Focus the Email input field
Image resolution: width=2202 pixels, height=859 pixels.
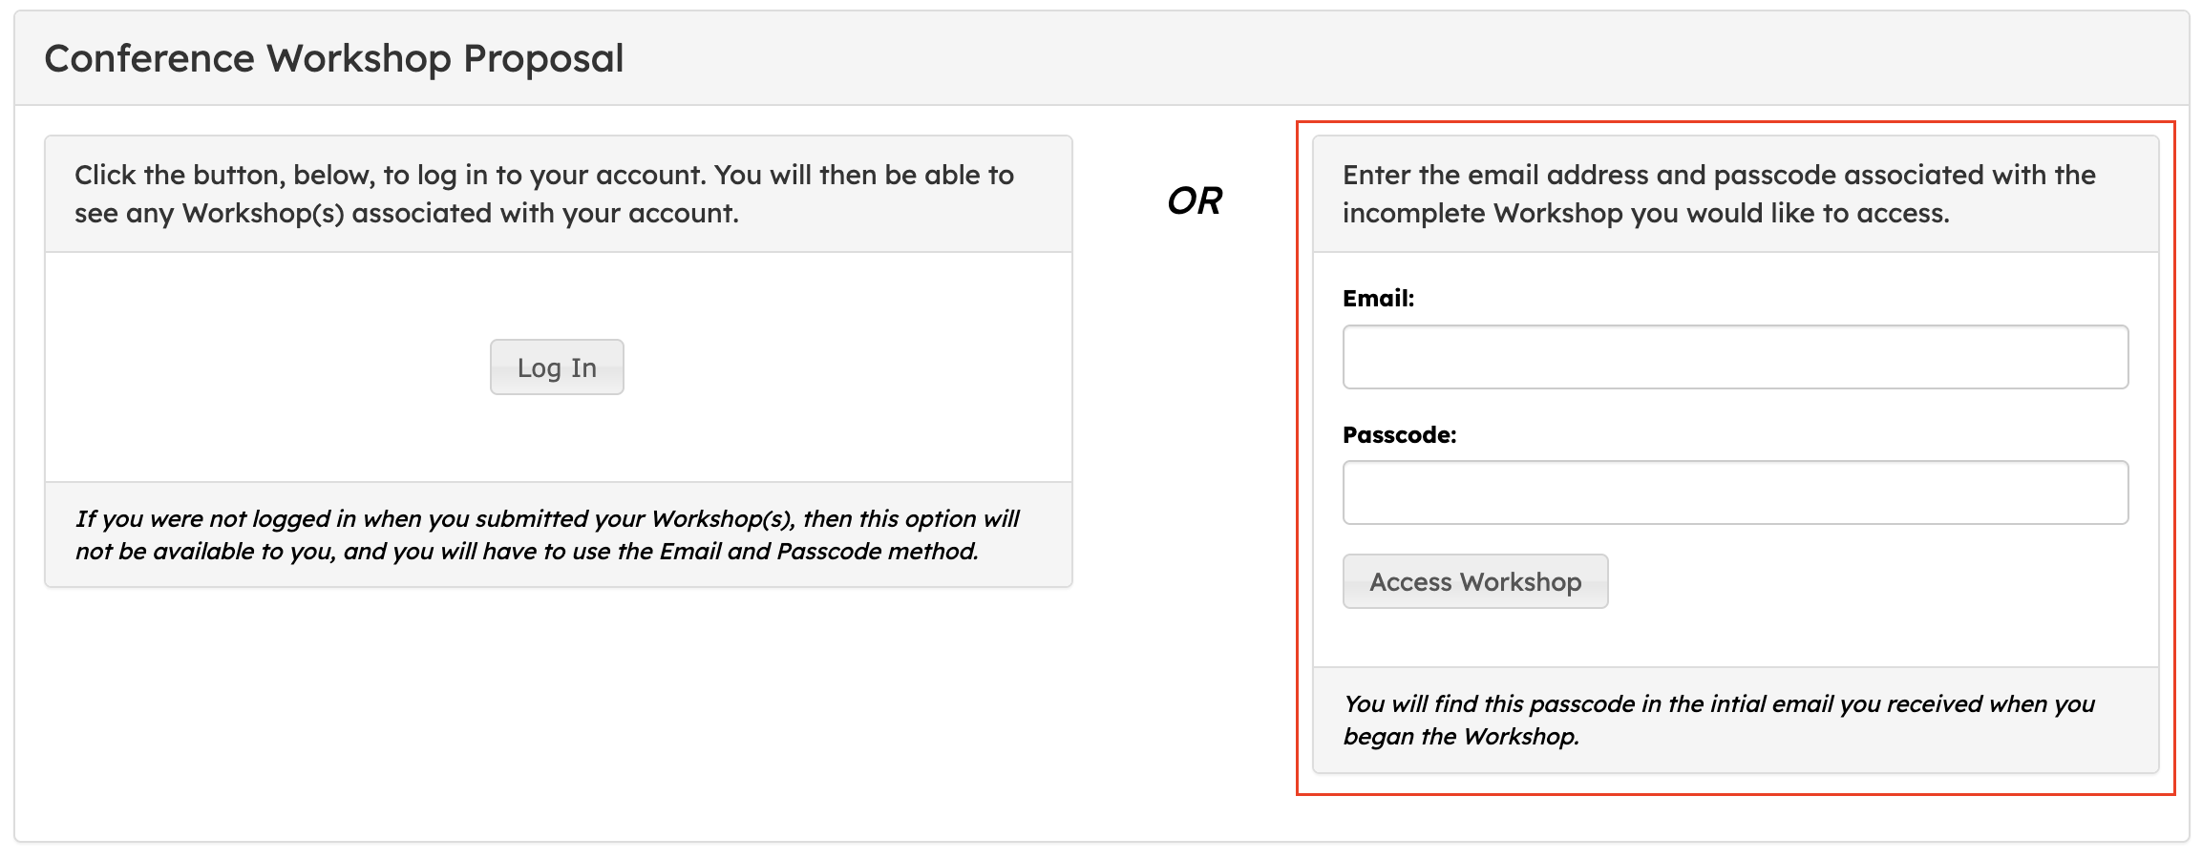click(1735, 357)
